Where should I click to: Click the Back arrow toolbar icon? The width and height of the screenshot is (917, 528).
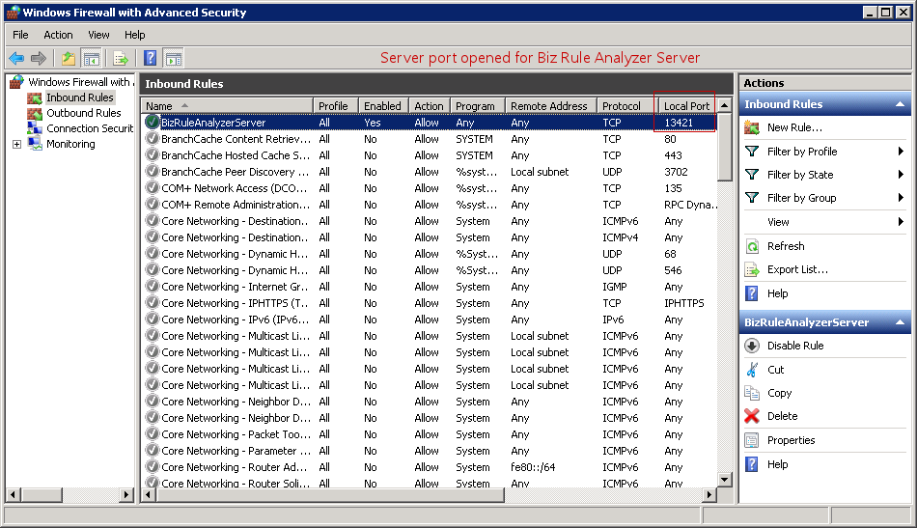tap(16, 58)
